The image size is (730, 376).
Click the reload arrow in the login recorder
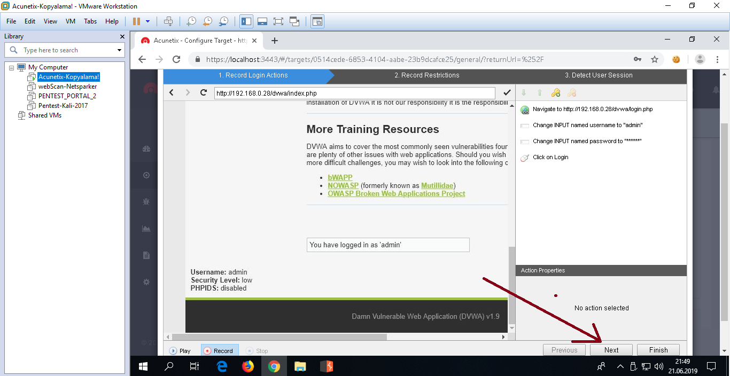click(203, 93)
